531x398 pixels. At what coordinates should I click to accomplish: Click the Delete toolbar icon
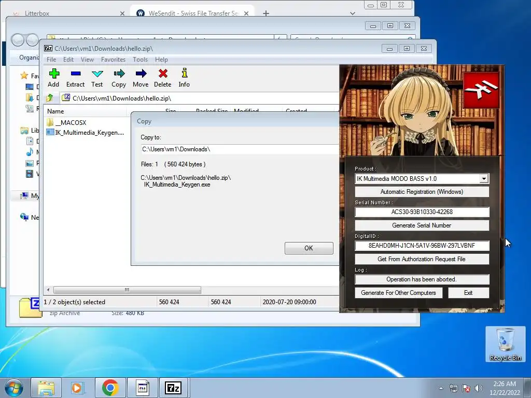tap(162, 78)
